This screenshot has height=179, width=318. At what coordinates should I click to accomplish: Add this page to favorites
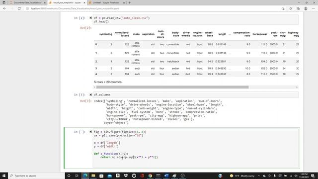pos(291,8)
